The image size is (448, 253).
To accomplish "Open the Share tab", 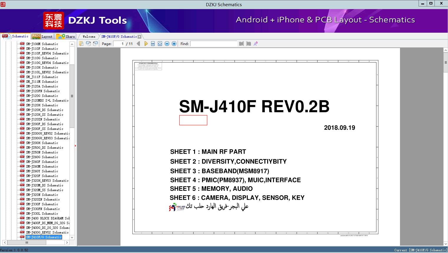I will click(65, 37).
